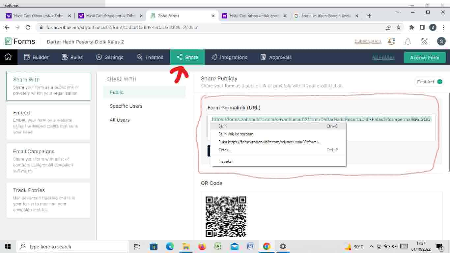
Task: Toggle the Enabled share publicly switch
Action: tap(439, 82)
